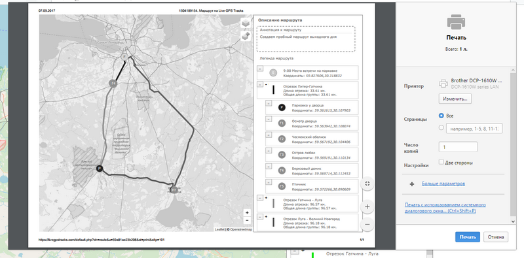Click the 'Число копий' input field
Image resolution: width=524 pixels, height=258 pixels.
tap(458, 147)
